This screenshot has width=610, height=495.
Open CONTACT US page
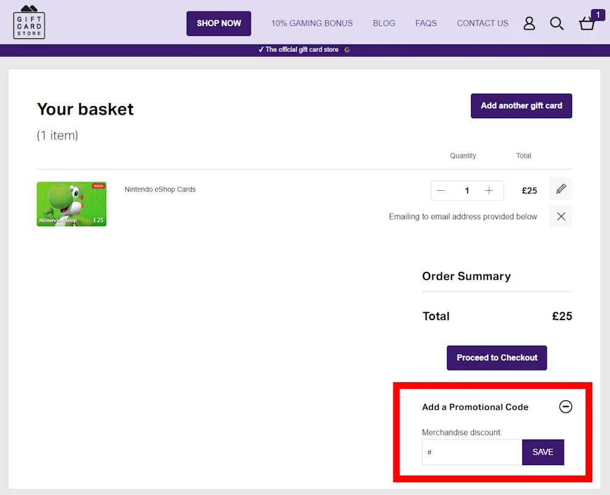(483, 23)
